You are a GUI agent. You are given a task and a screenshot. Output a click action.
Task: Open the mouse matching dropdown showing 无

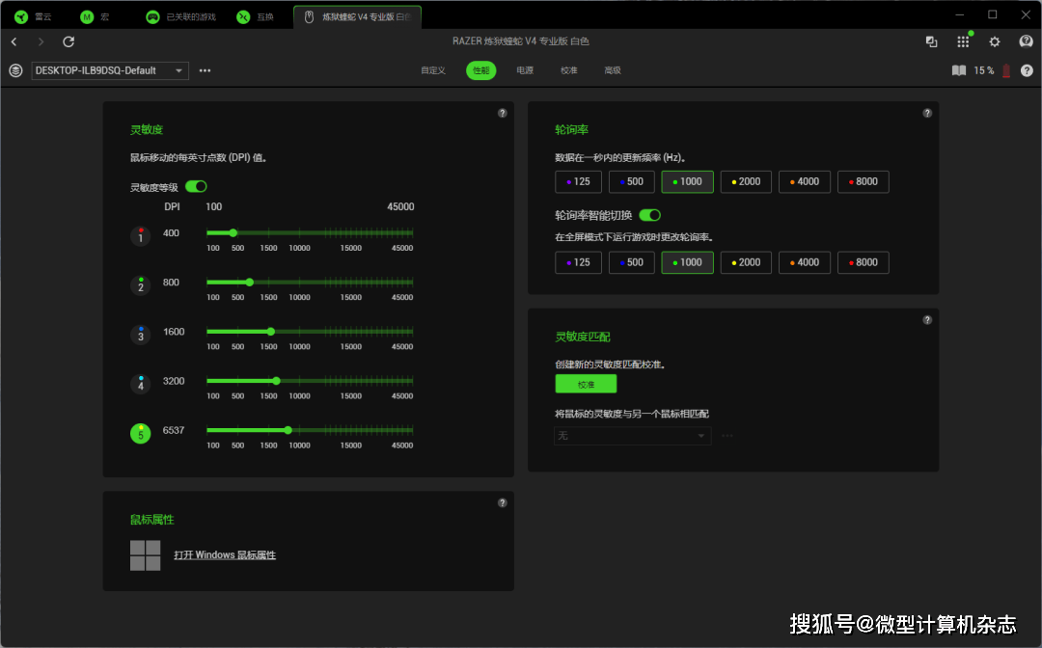pyautogui.click(x=632, y=436)
